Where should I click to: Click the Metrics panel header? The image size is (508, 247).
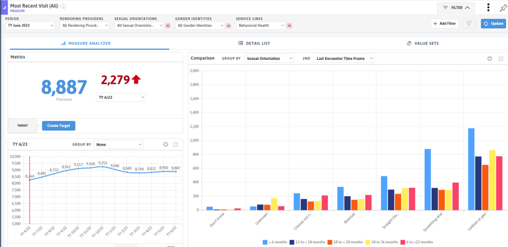(95, 57)
